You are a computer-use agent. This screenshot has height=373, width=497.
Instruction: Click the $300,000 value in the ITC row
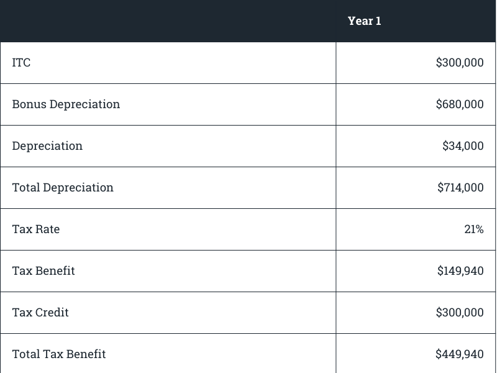pos(459,62)
